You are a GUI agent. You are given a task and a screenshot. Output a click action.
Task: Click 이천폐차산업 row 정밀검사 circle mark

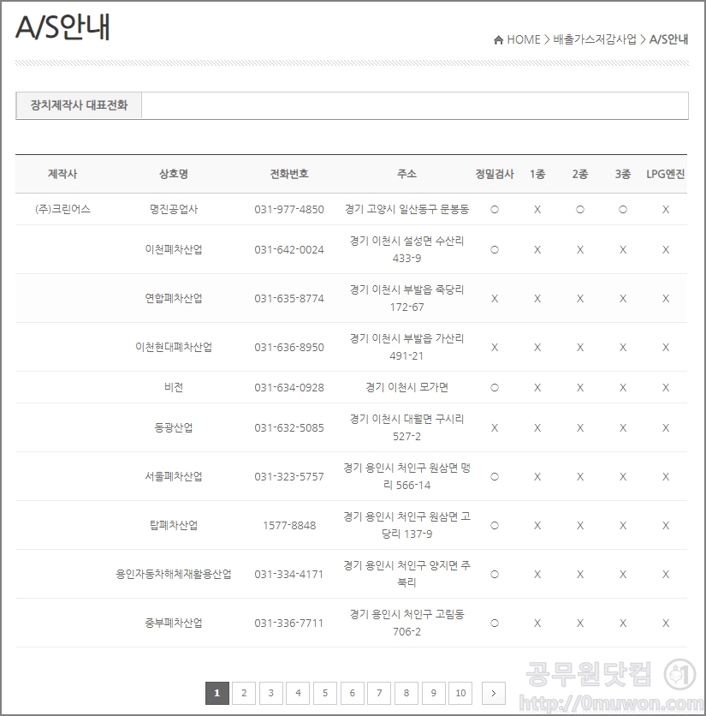coord(495,250)
